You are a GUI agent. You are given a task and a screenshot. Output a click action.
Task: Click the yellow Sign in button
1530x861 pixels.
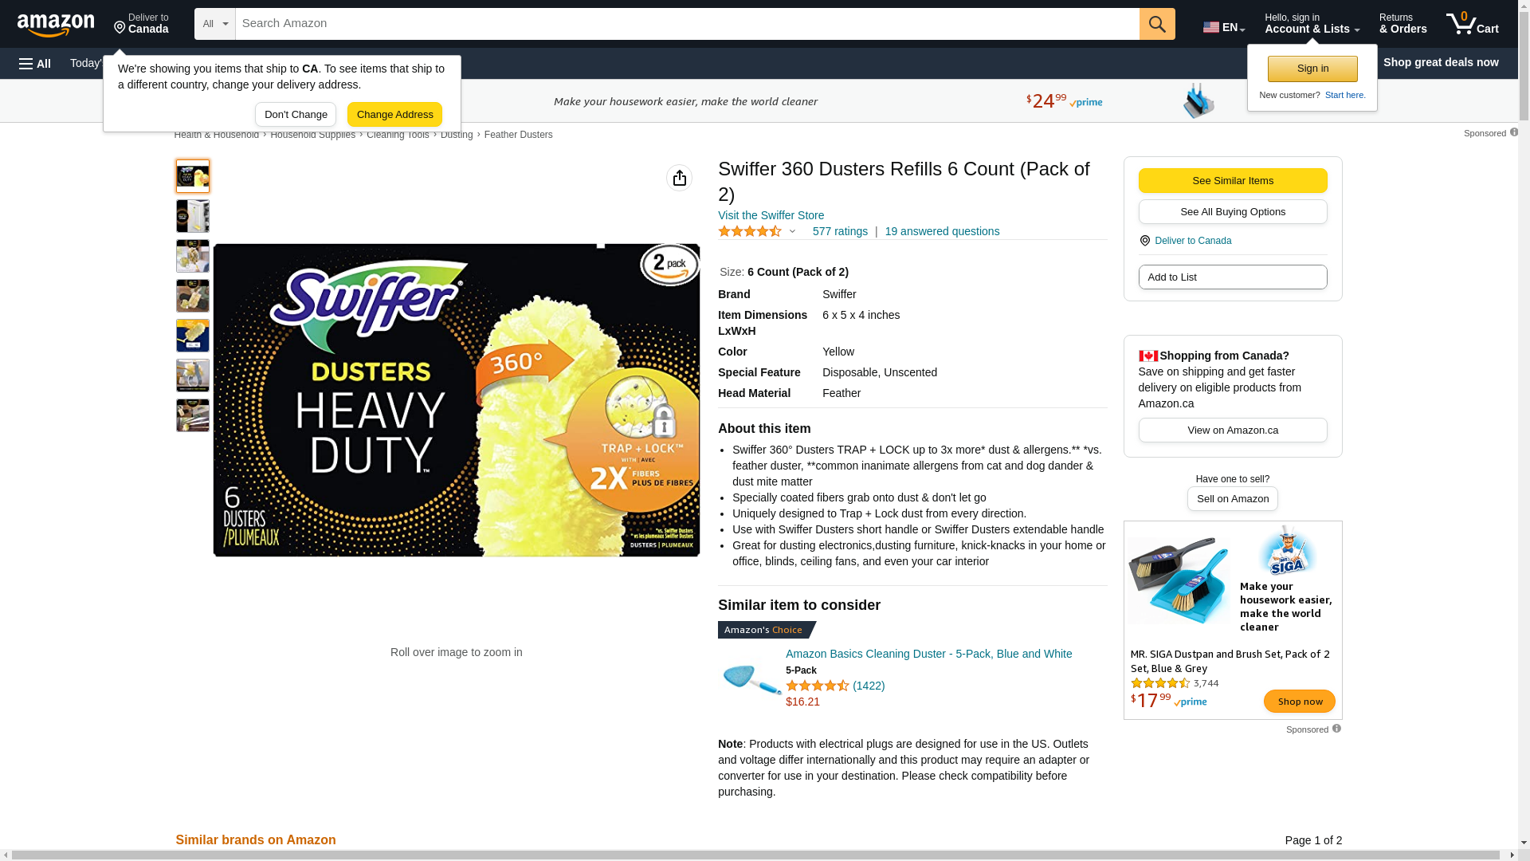click(1312, 69)
